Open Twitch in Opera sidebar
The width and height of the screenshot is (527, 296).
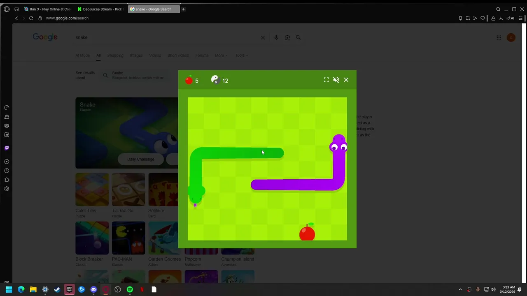pyautogui.click(x=7, y=148)
